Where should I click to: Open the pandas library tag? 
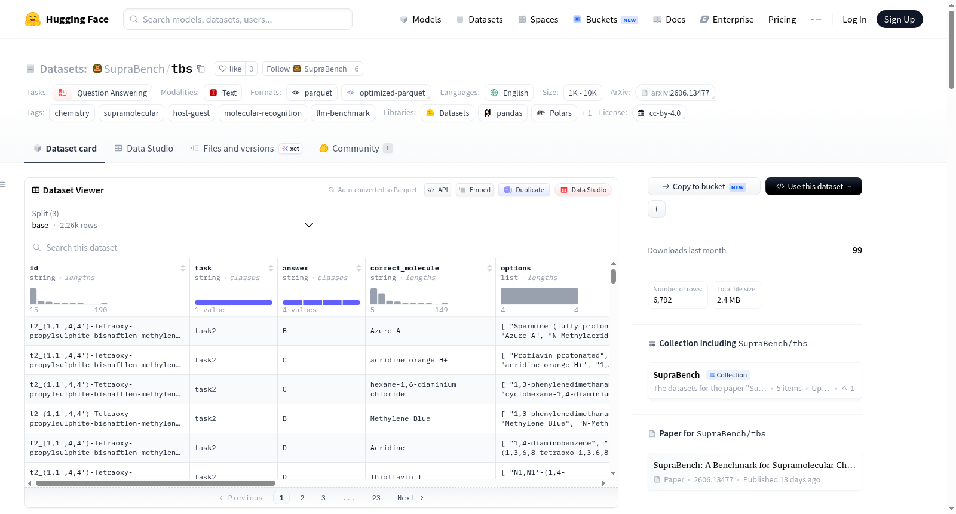(x=502, y=113)
